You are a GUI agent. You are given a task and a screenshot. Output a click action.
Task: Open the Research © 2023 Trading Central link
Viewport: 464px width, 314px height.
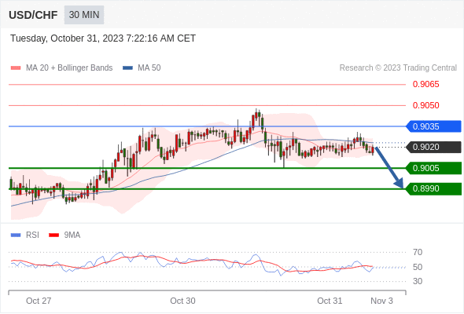click(x=398, y=68)
